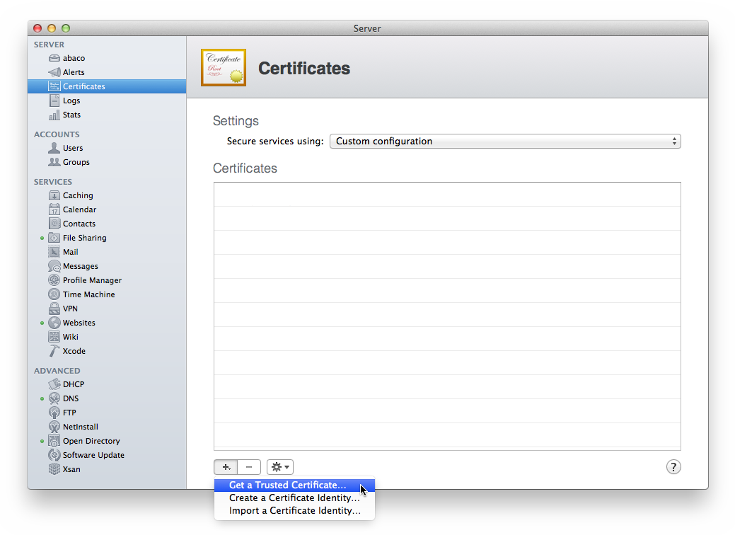Open the Open Directory icon
Viewport: 735px width, 535px height.
54,441
